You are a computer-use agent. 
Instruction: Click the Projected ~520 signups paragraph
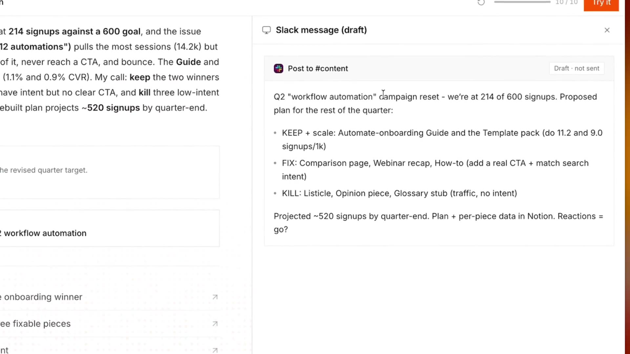(438, 223)
